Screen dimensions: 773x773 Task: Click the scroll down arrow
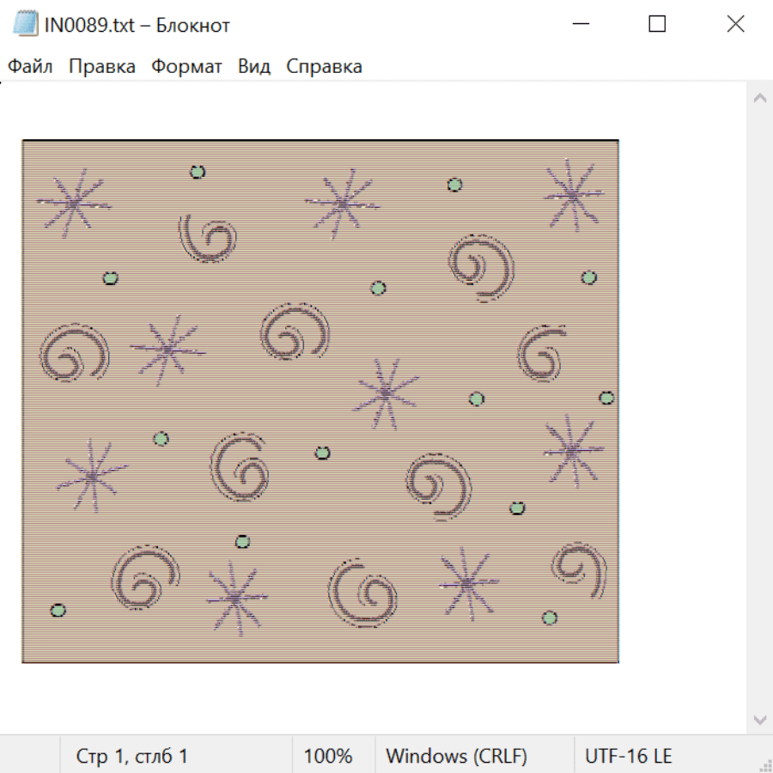[759, 718]
